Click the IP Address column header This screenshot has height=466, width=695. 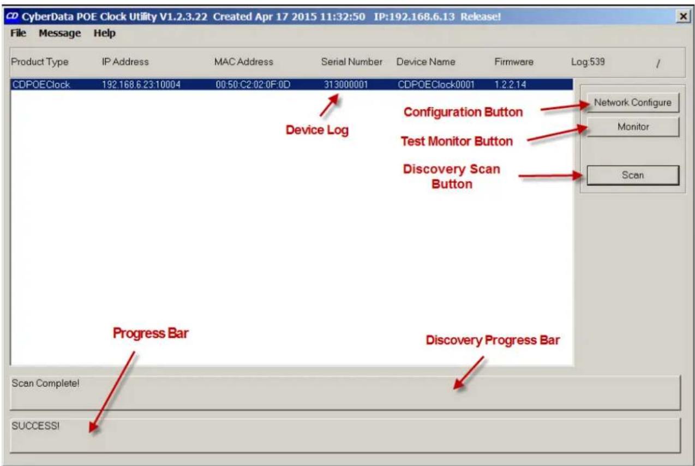coord(125,62)
